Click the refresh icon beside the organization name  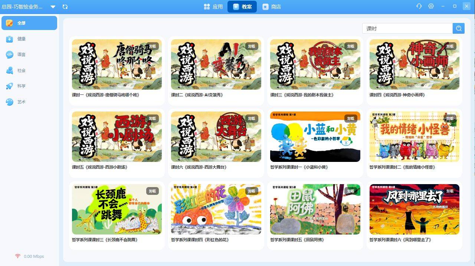65,7
